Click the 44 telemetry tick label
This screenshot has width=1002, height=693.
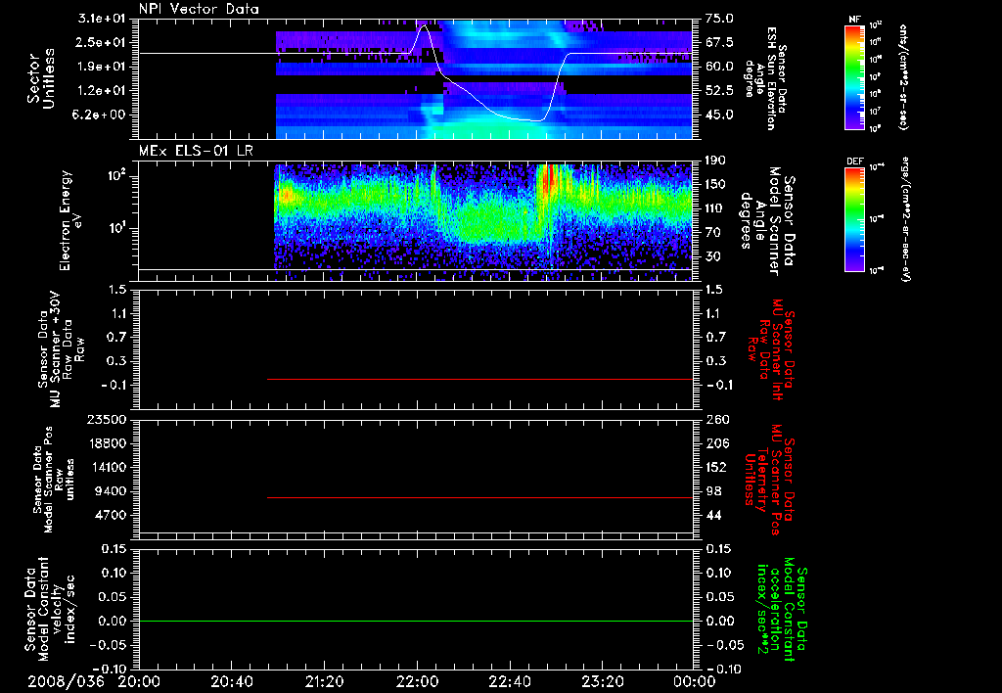(713, 515)
